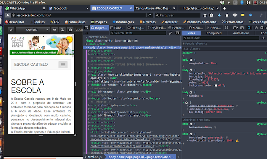The width and height of the screenshot is (267, 159).
Task: Toggle the sidebar pane icon beside eyedropper
Action: [177, 33]
